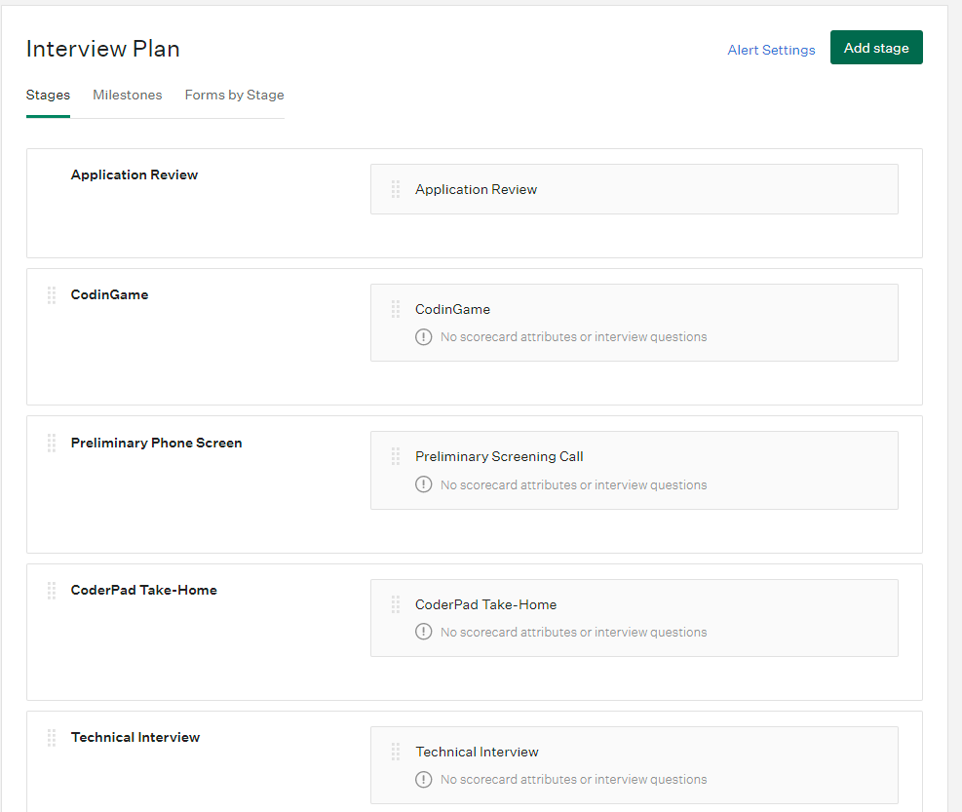Click the Preliminary Phone Screen stage drag handle
The image size is (962, 812).
(x=51, y=443)
